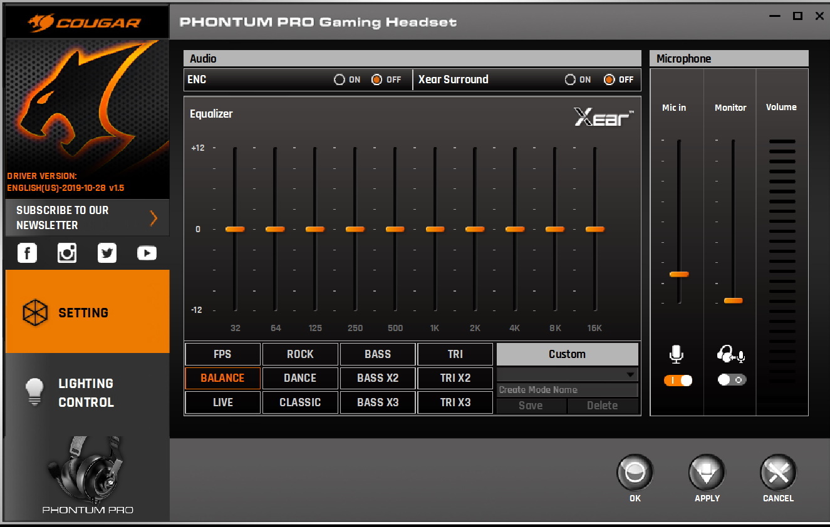830x527 pixels.
Task: Open the Cougar Facebook page icon
Action: (x=27, y=253)
